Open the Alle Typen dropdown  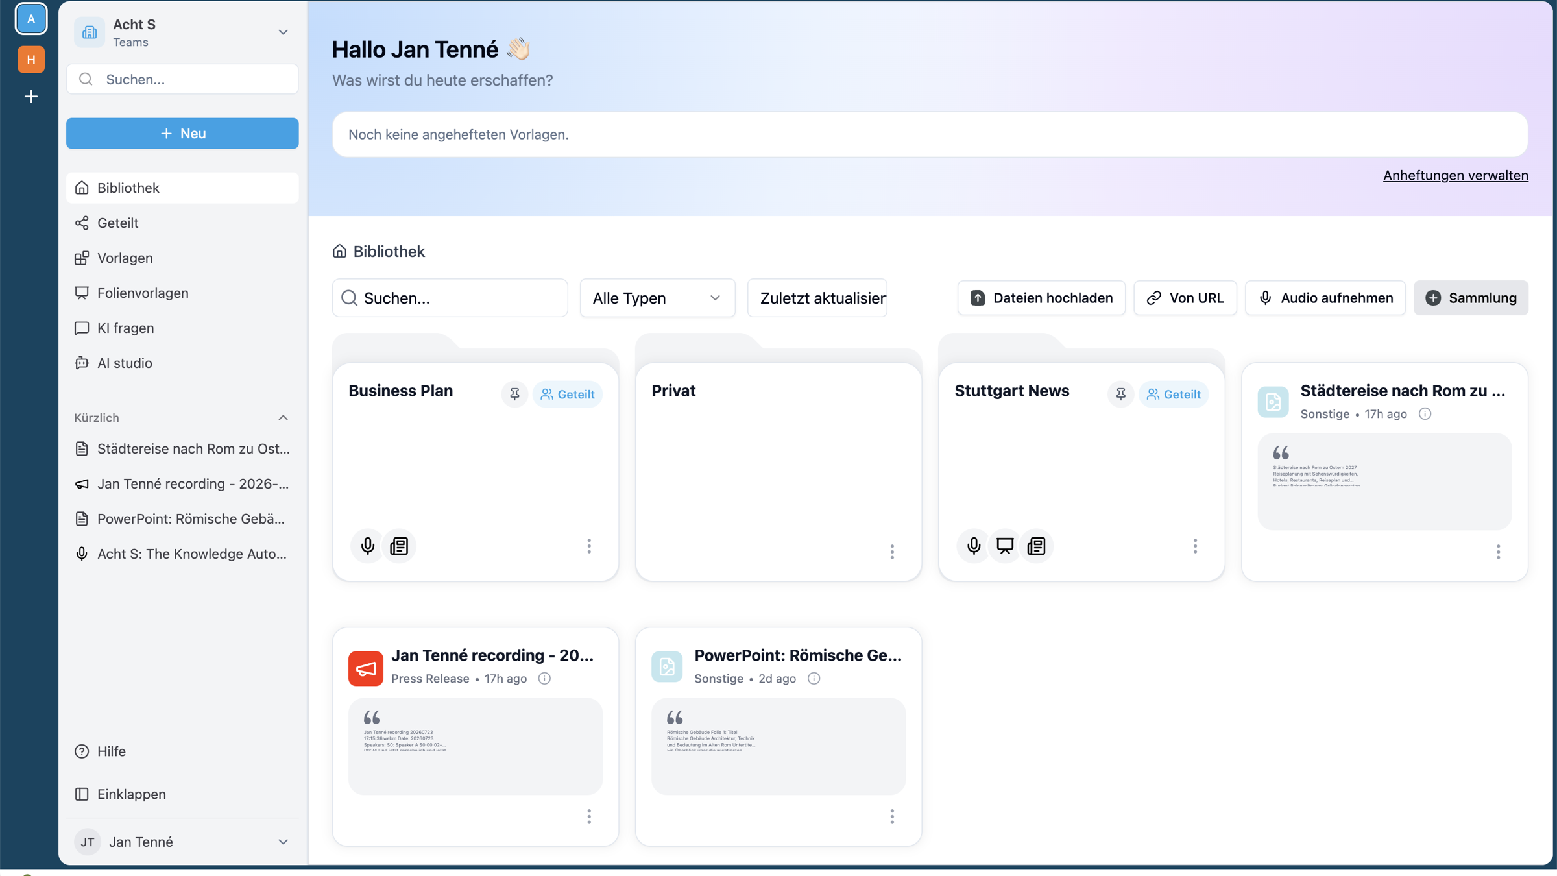[x=657, y=298]
